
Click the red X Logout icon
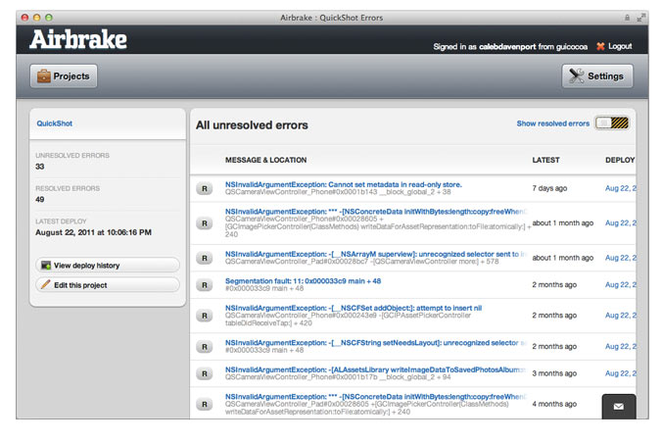click(x=600, y=46)
